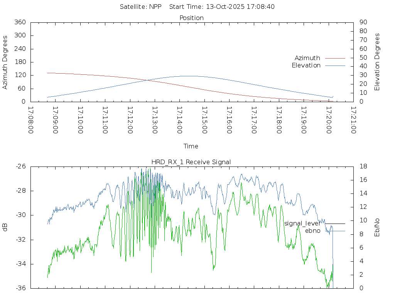Click the Eb/No right axis label
395x296 pixels.
pyautogui.click(x=377, y=227)
